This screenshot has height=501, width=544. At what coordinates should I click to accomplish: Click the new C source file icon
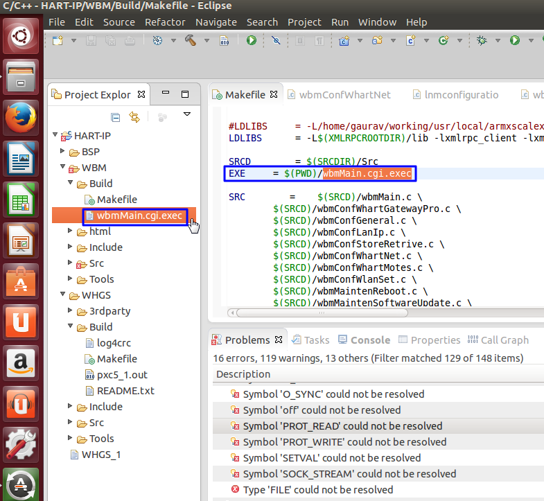click(x=410, y=40)
